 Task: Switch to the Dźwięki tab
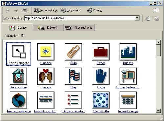[x=49, y=28]
